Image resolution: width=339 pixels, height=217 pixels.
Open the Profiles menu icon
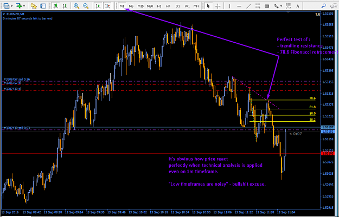click(6, 6)
